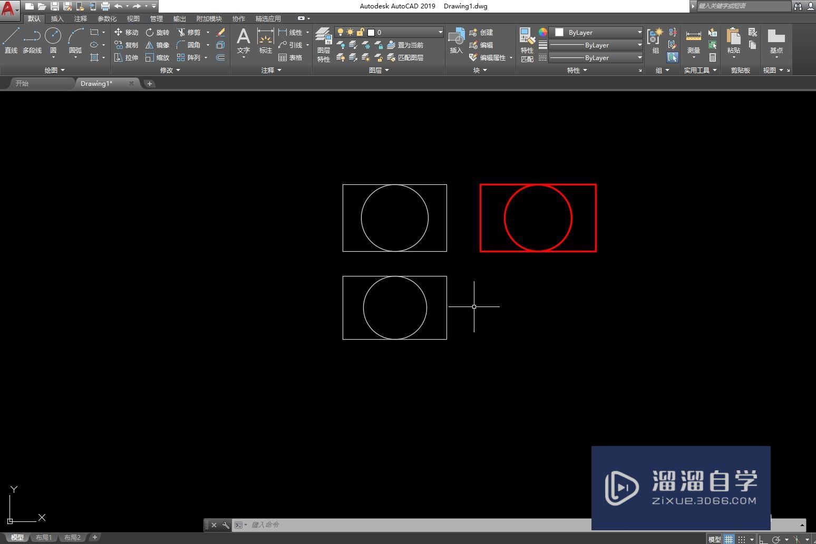
Task: Expand the ByLayer object color dropdown
Action: [596, 32]
